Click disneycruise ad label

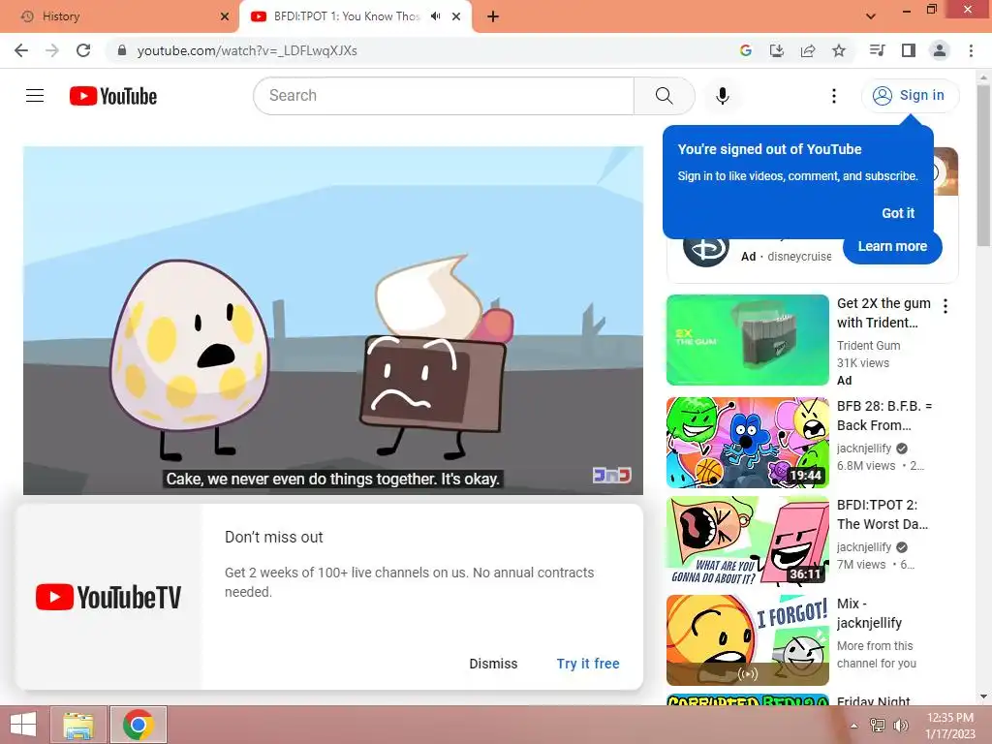tap(799, 256)
